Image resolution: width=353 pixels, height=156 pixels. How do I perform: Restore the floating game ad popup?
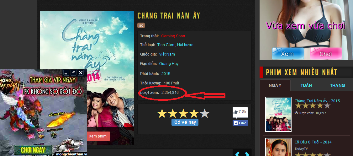click(x=73, y=73)
